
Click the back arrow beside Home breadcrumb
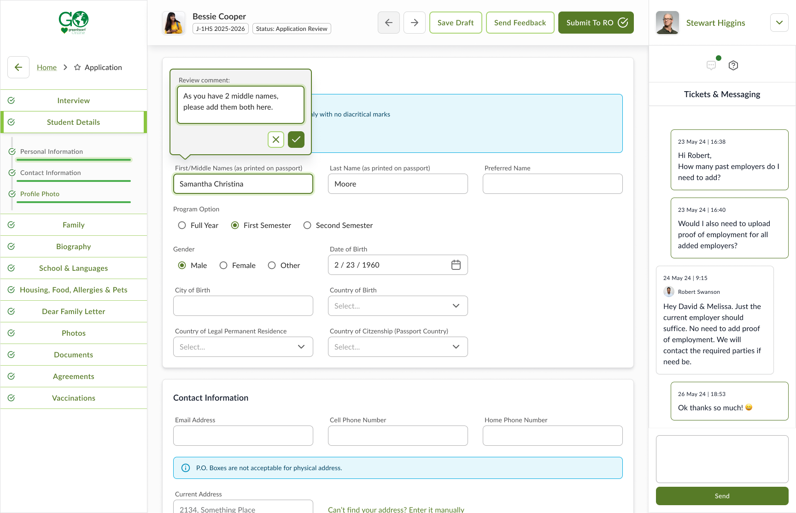tap(18, 67)
